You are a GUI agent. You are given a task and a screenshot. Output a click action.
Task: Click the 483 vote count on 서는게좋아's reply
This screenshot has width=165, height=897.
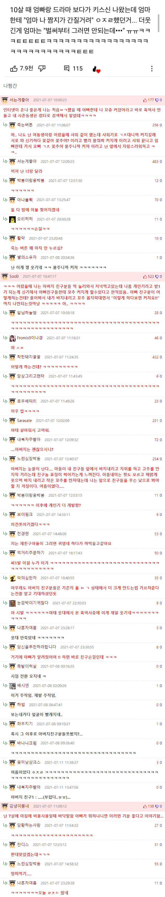(155, 162)
